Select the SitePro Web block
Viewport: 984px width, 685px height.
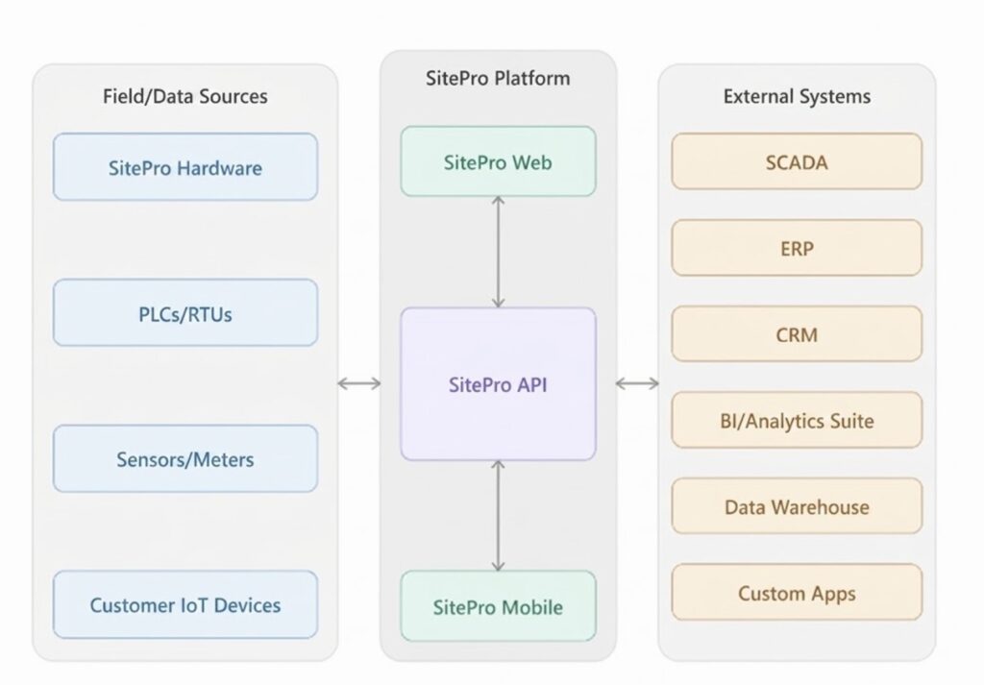499,161
